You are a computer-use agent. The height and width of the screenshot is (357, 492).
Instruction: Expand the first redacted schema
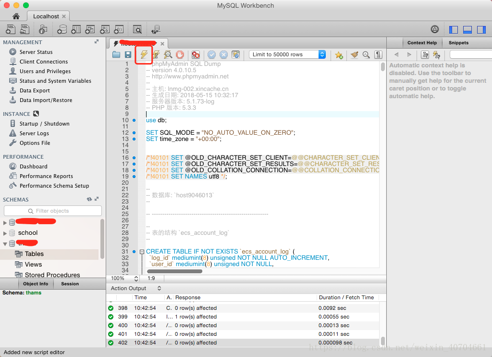[x=5, y=223]
